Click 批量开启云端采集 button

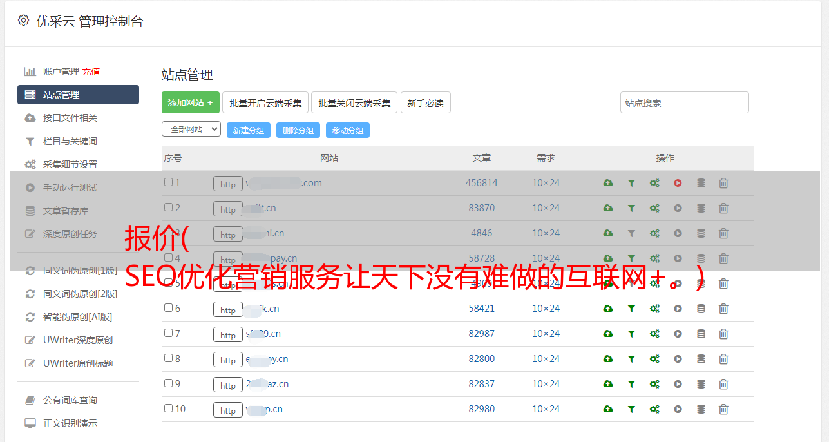click(x=265, y=102)
